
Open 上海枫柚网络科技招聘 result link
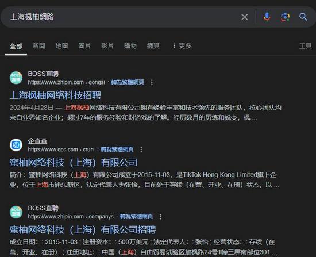click(55, 95)
